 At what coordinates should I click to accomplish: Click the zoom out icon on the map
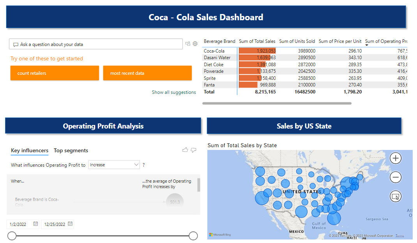(x=396, y=177)
